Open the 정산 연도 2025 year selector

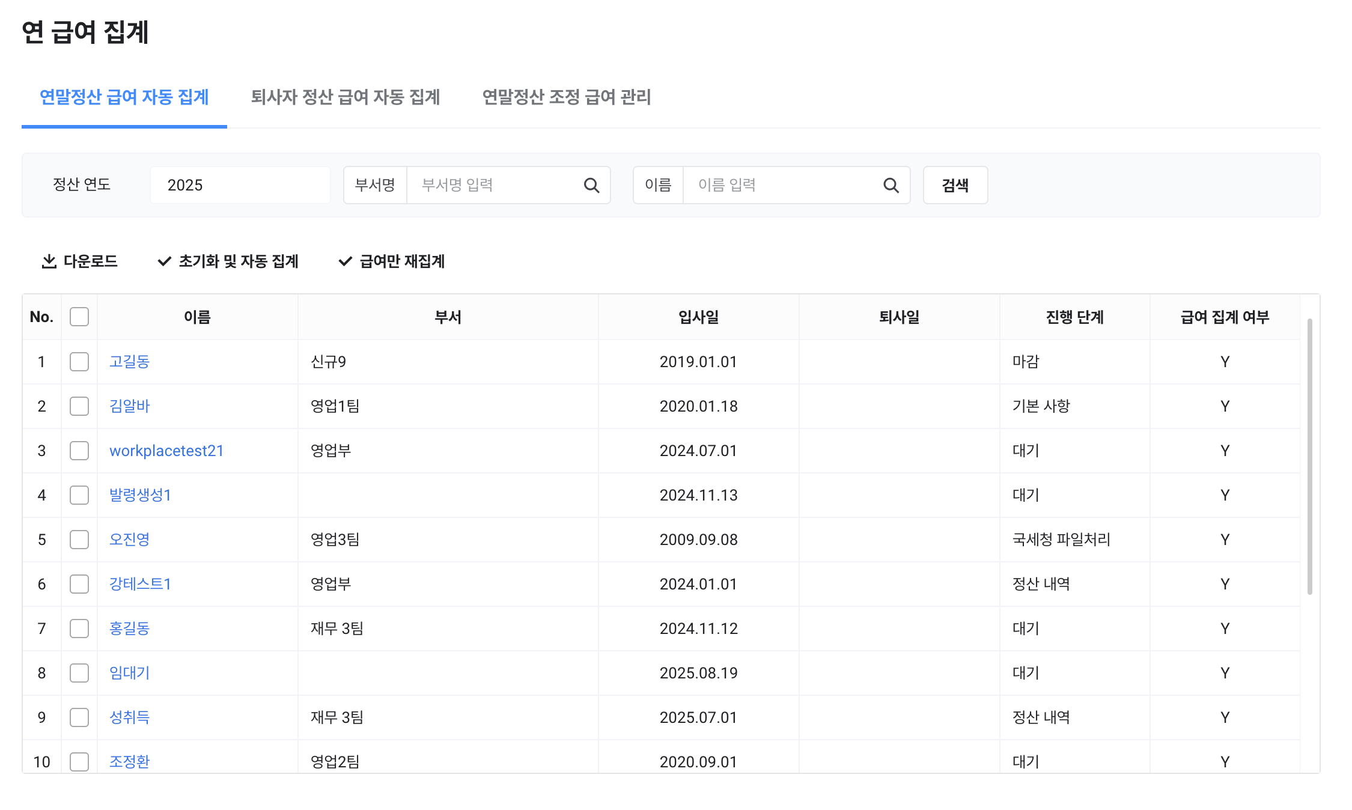tap(240, 185)
